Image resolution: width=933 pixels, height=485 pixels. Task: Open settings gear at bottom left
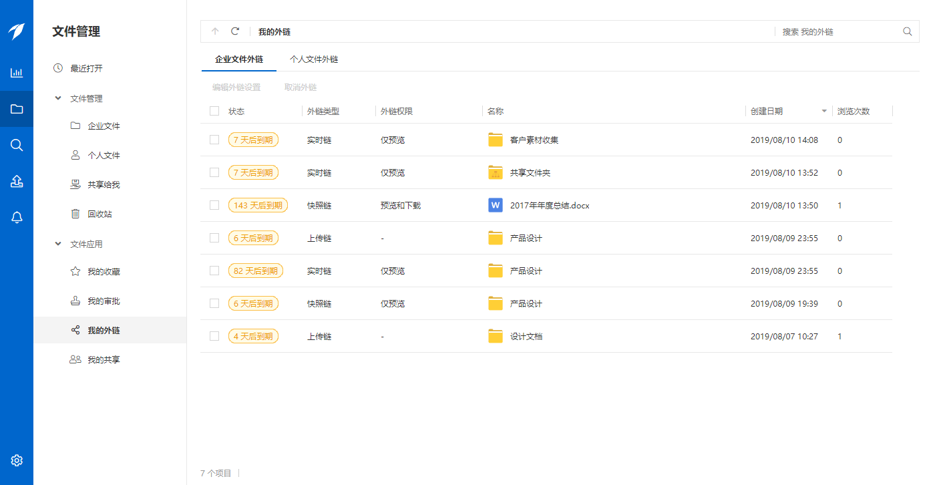click(x=17, y=460)
